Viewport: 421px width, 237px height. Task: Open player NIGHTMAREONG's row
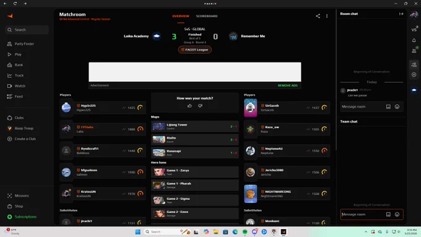[x=287, y=194]
